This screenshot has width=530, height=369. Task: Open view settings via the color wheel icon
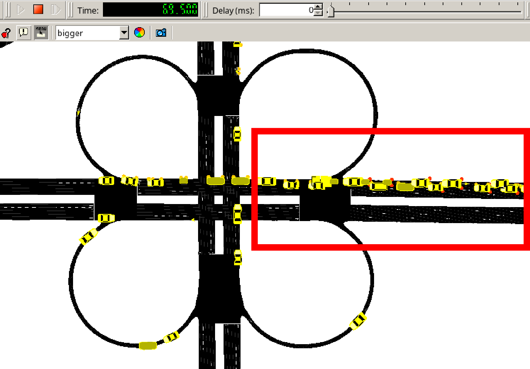tap(139, 33)
